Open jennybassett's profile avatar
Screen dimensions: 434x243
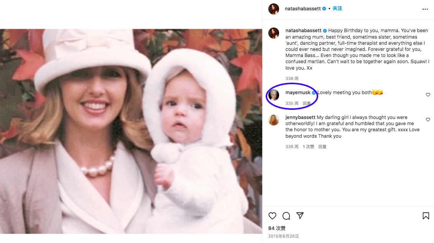[274, 120]
